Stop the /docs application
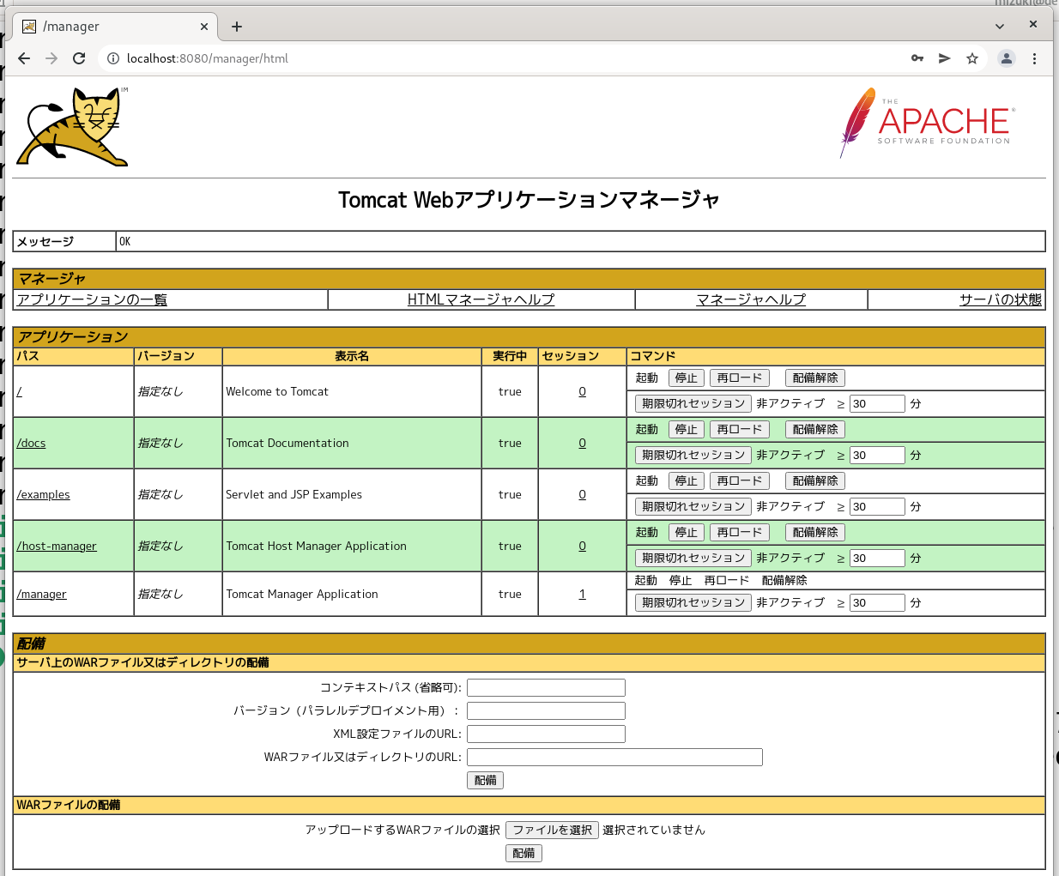1059x876 pixels. [x=687, y=430]
